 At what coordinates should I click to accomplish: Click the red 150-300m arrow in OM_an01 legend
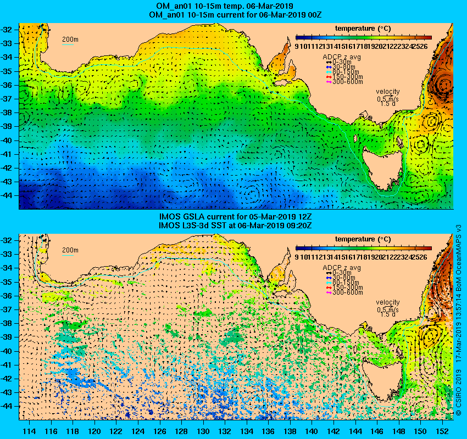click(x=329, y=77)
